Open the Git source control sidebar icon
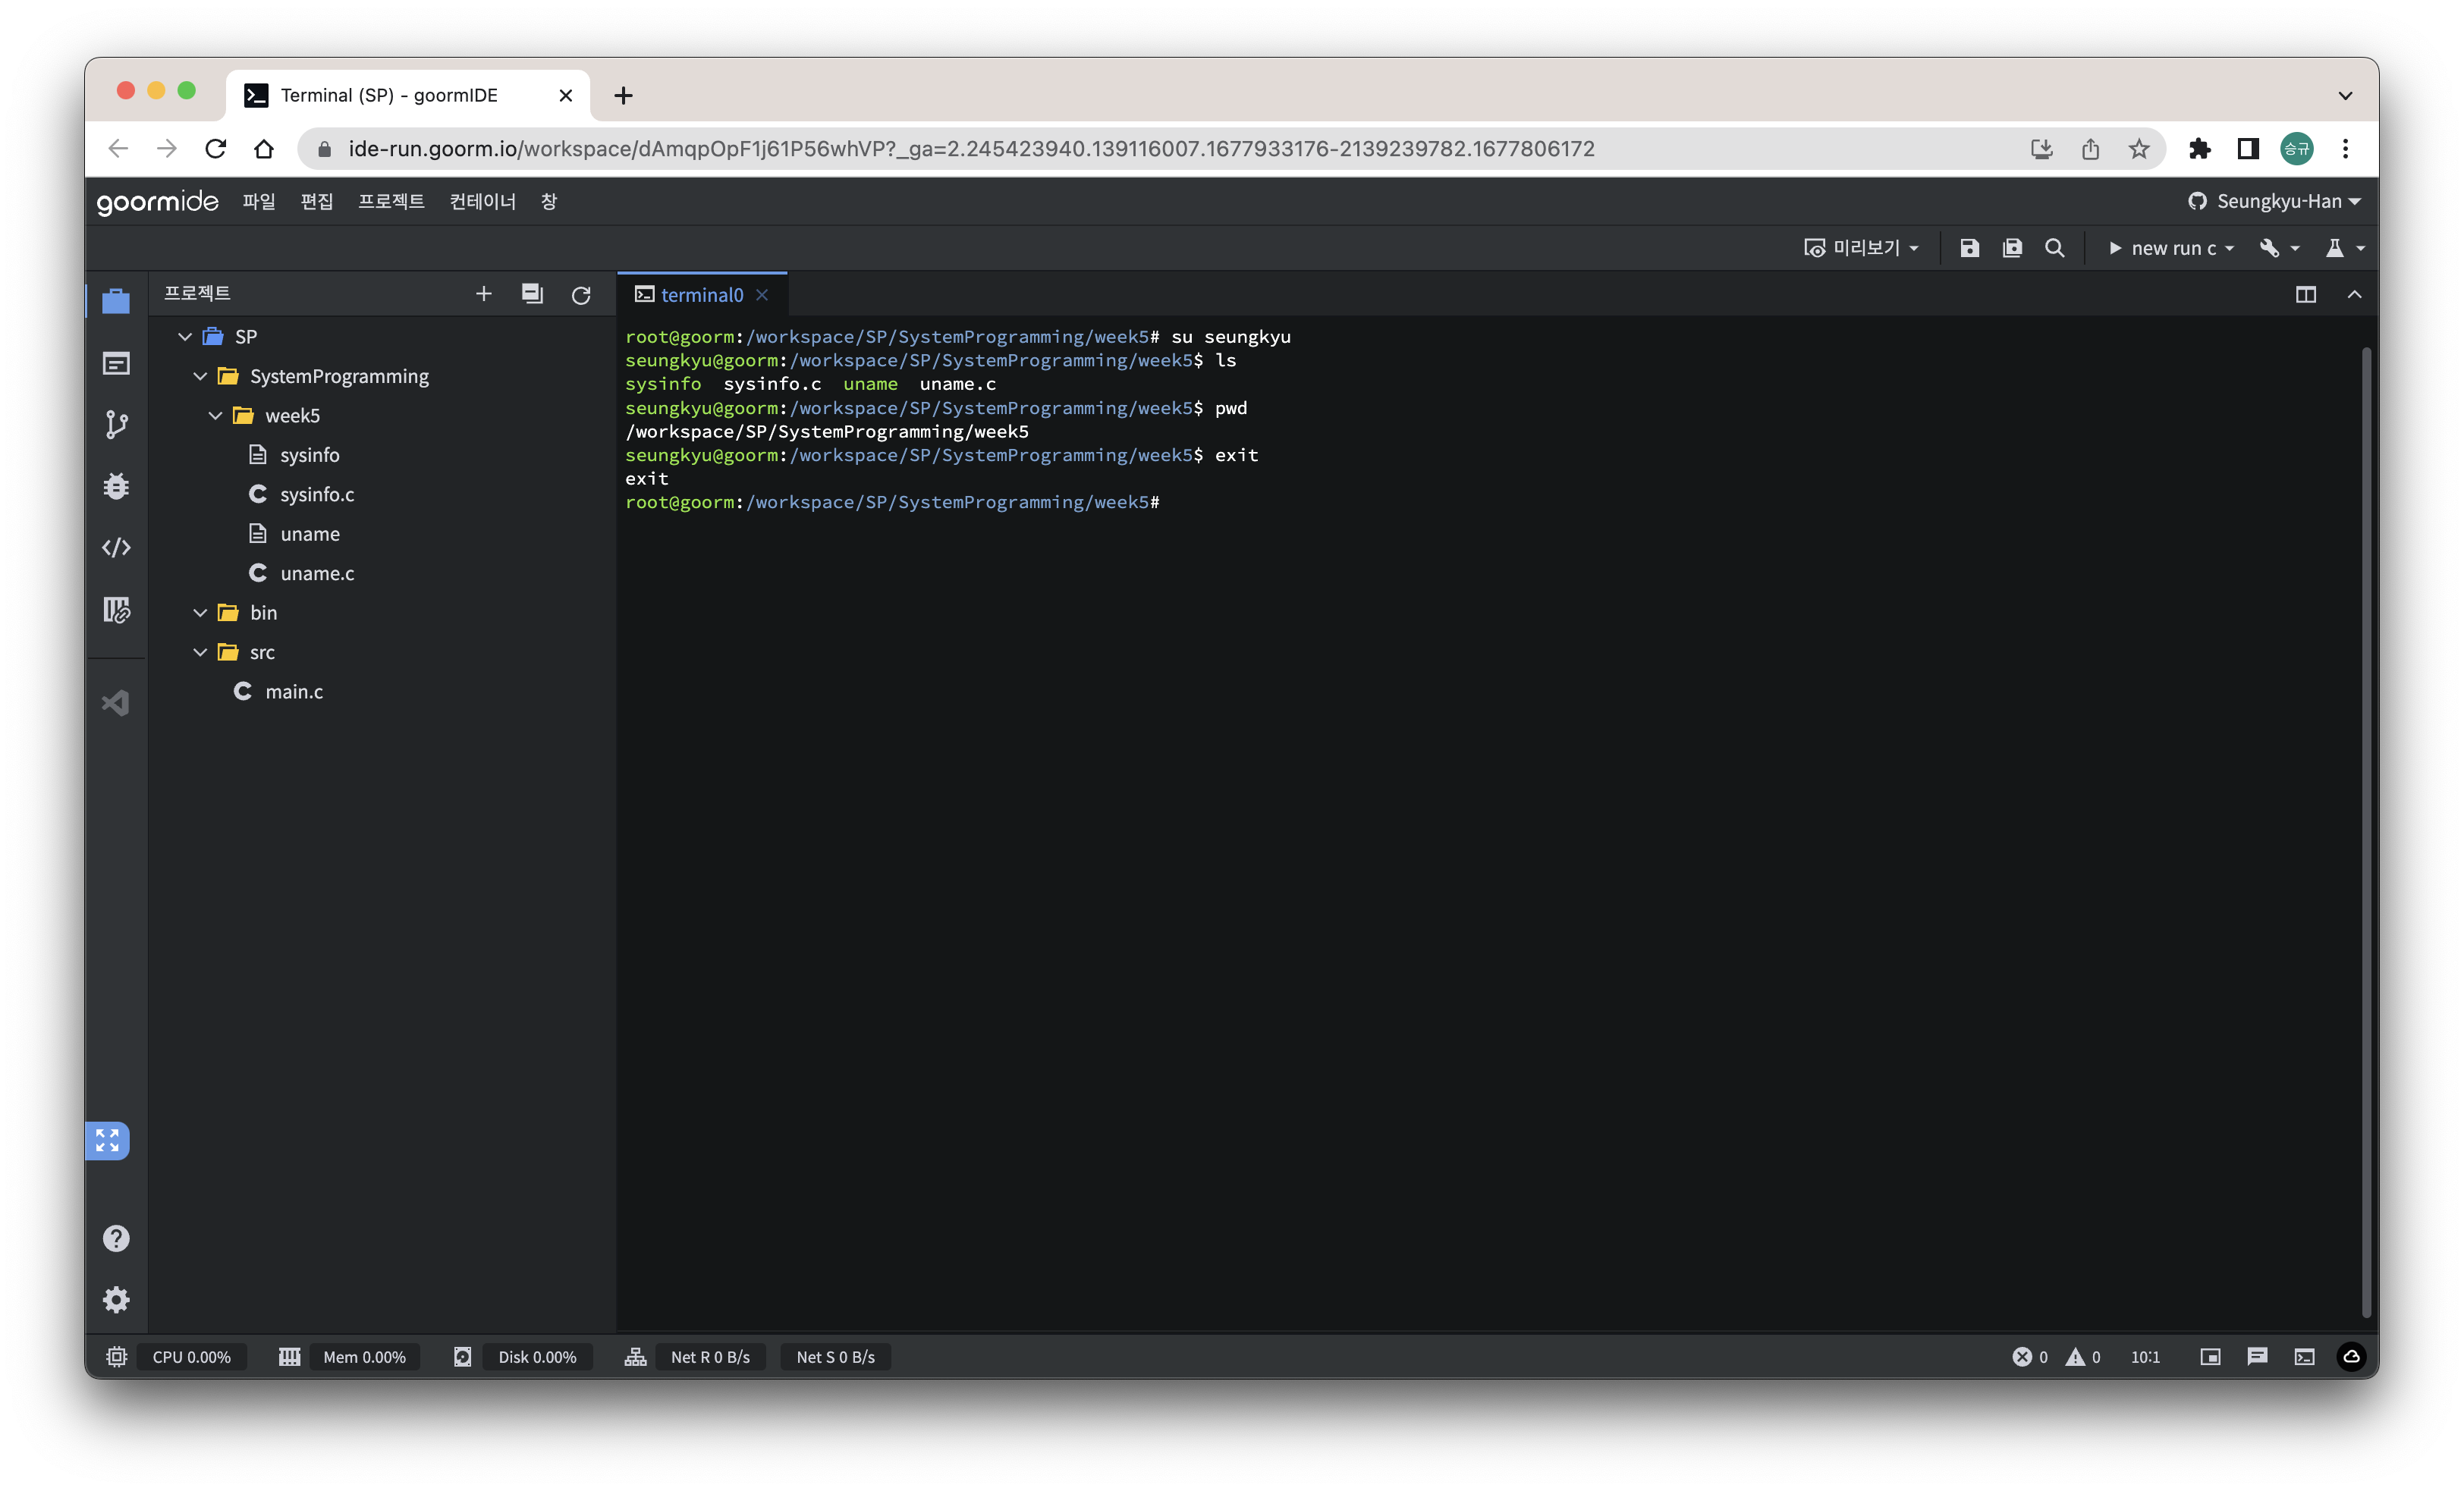The image size is (2464, 1491). pos(116,425)
